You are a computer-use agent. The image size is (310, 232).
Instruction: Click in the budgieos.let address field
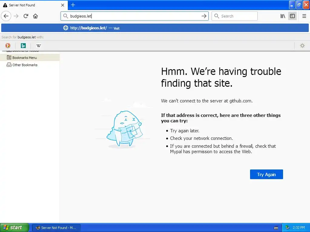(x=134, y=16)
